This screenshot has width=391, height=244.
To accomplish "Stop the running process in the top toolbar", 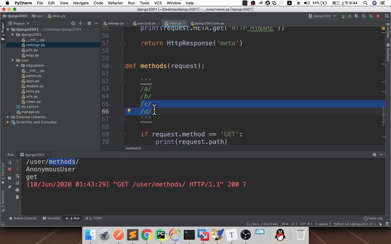I will coord(378,16).
